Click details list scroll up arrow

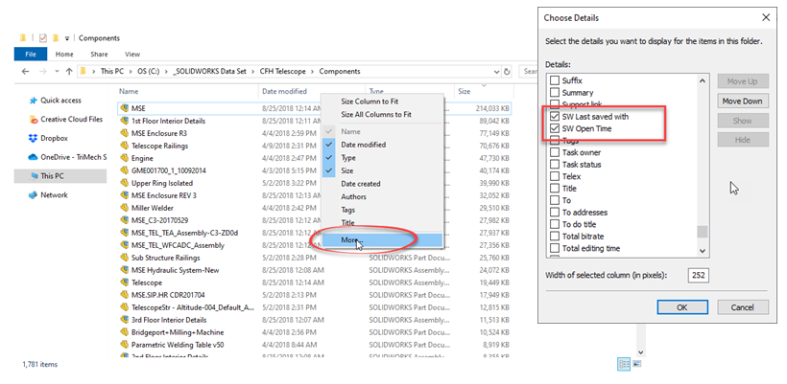[x=703, y=81]
